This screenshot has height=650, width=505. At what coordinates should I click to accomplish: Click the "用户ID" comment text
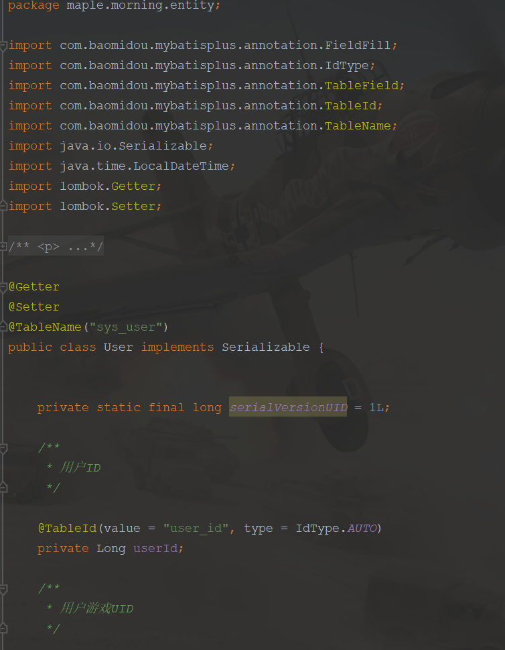80,468
